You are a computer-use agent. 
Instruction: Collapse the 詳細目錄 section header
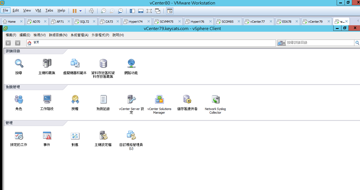[13, 51]
